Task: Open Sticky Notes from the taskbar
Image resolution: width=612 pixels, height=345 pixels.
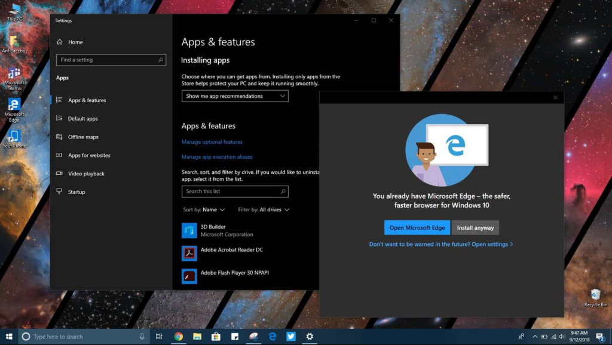Action: pyautogui.click(x=234, y=337)
